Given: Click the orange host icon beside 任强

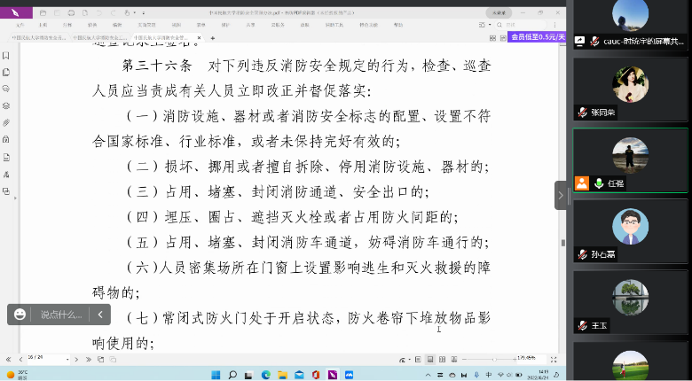Looking at the screenshot, I should pos(582,183).
